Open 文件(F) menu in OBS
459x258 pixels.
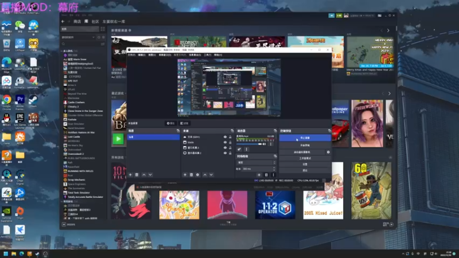coord(131,55)
